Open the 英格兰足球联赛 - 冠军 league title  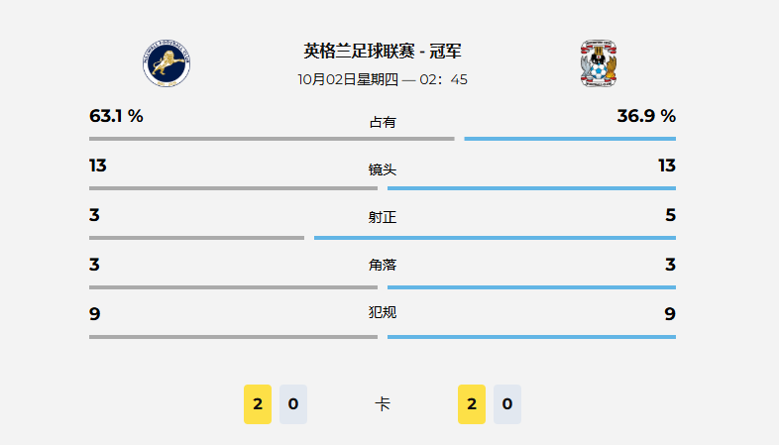(383, 51)
